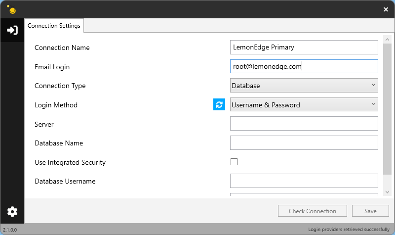Enable the Use Integrated Security checkbox
This screenshot has height=235, width=395.
coord(234,162)
